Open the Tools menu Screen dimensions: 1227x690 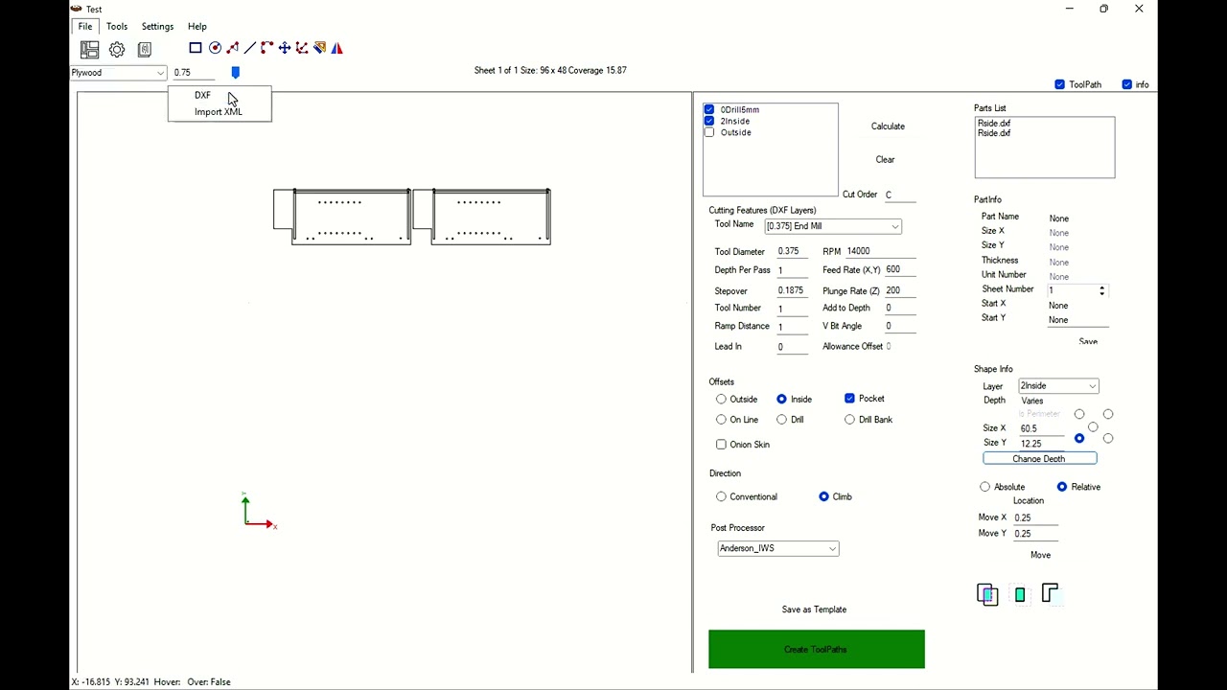[117, 27]
